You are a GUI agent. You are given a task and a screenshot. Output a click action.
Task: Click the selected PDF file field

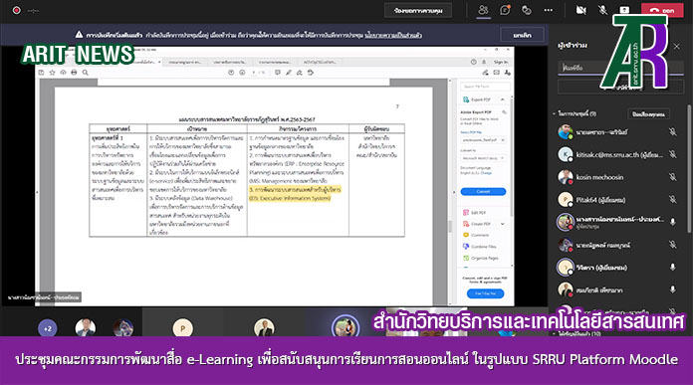tap(483, 140)
